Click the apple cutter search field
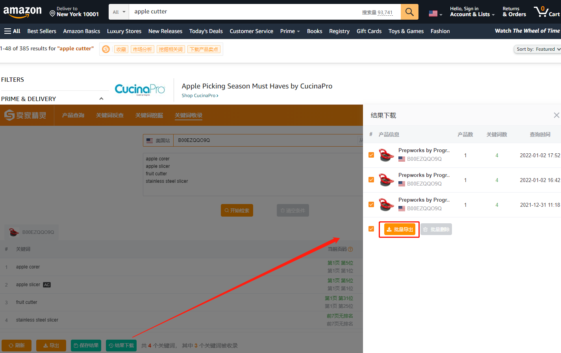Image resolution: width=561 pixels, height=353 pixels. (244, 12)
